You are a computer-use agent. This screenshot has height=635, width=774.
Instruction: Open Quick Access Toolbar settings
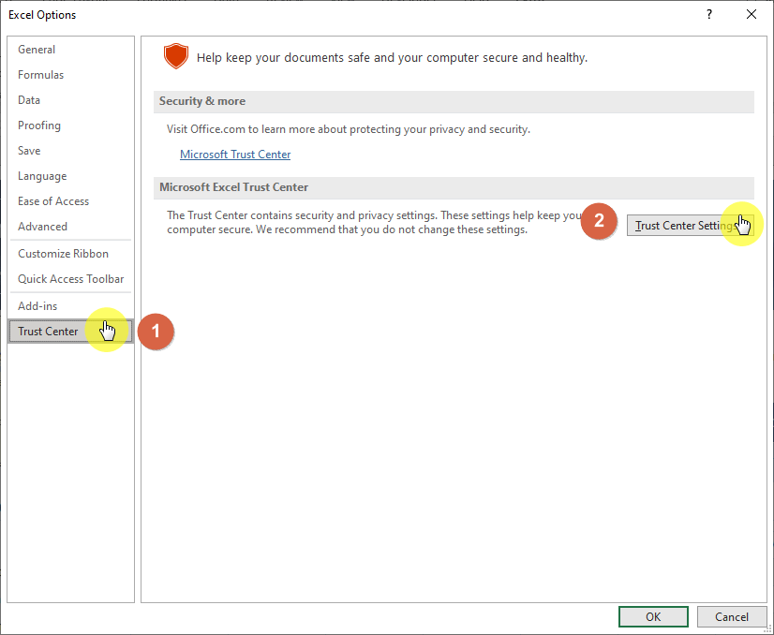(70, 279)
